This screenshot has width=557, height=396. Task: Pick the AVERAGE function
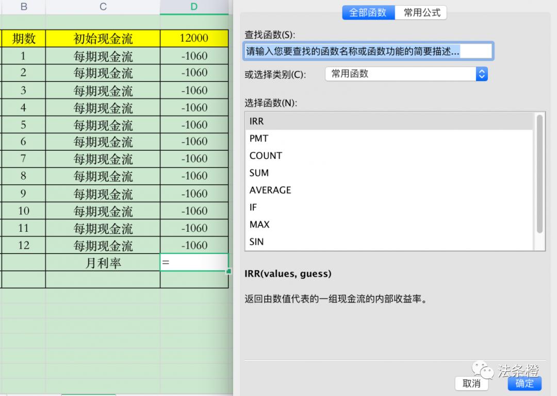pyautogui.click(x=270, y=190)
